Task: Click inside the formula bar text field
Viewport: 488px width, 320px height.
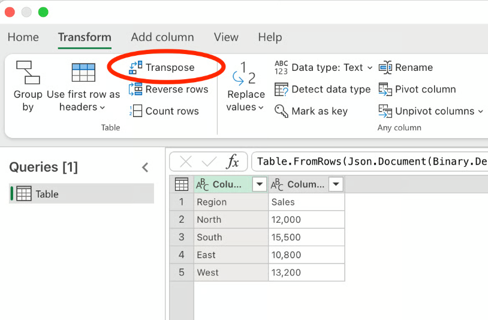Action: click(369, 162)
